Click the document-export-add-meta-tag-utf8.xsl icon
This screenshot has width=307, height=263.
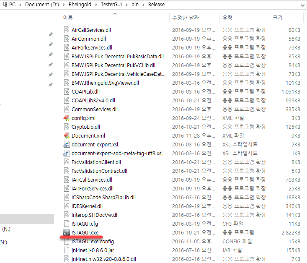[x=67, y=153]
